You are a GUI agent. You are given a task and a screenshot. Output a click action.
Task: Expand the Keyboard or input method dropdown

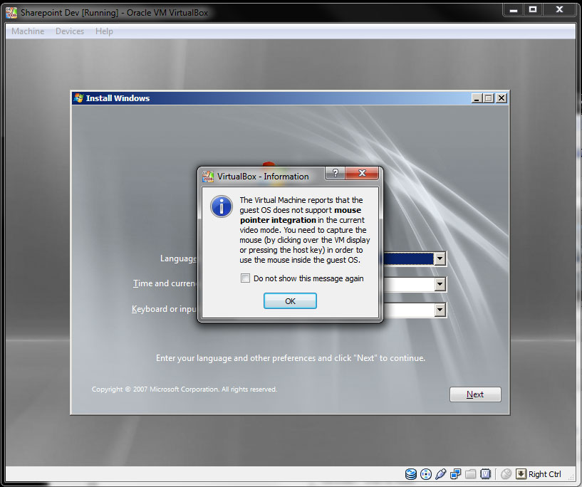pos(440,310)
